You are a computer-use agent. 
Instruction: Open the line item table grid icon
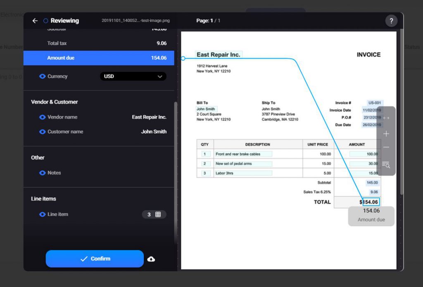(x=158, y=214)
